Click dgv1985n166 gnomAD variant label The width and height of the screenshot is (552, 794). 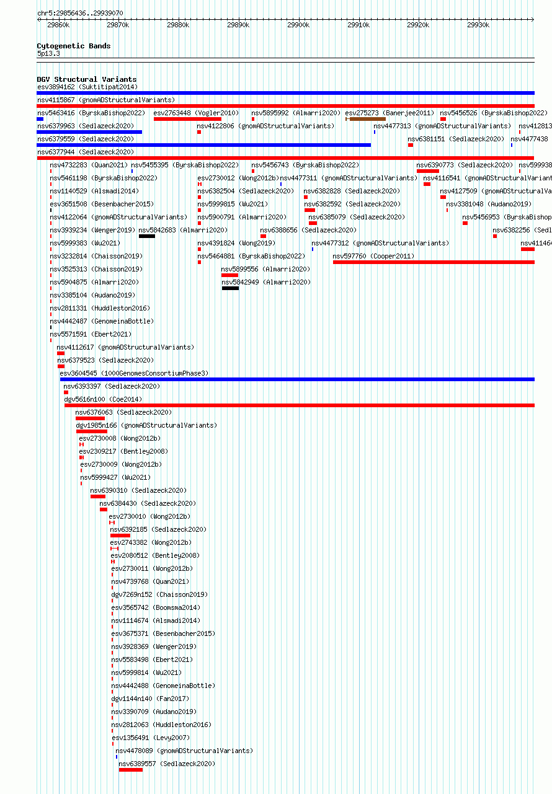pyautogui.click(x=147, y=426)
